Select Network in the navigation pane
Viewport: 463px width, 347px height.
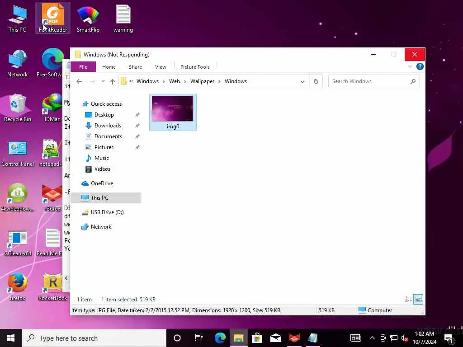101,227
